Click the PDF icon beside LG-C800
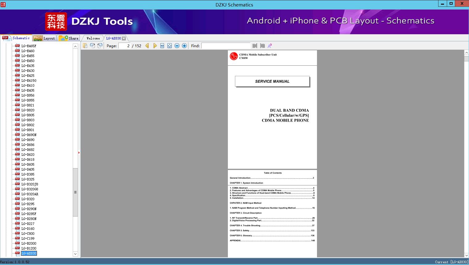The height and width of the screenshot is (265, 469). (x=17, y=233)
